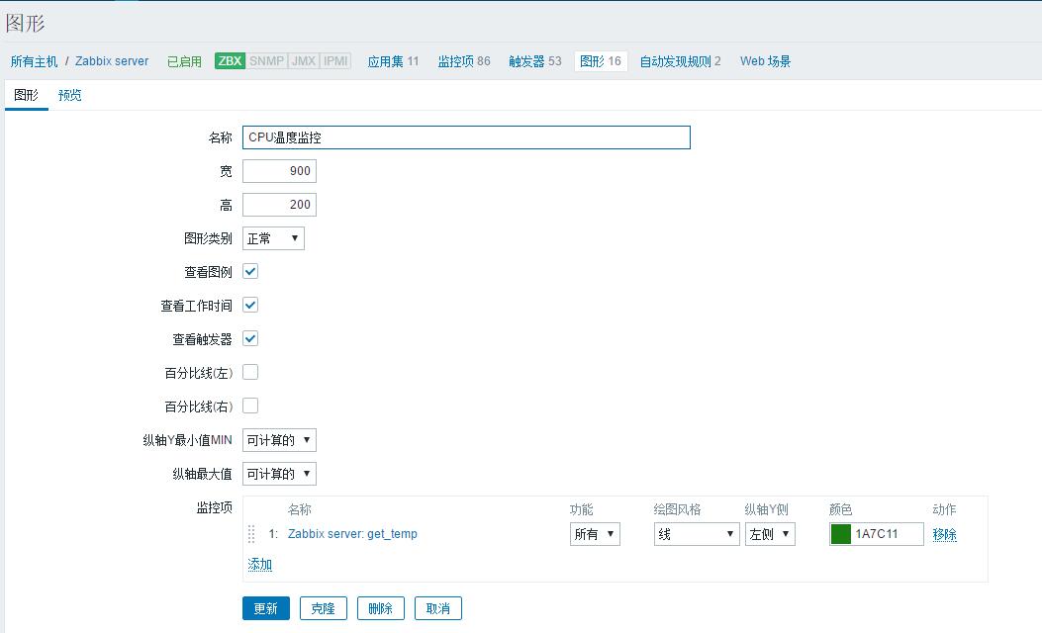This screenshot has width=1042, height=633.
Task: Click the IPMI availability badge
Action: (335, 61)
